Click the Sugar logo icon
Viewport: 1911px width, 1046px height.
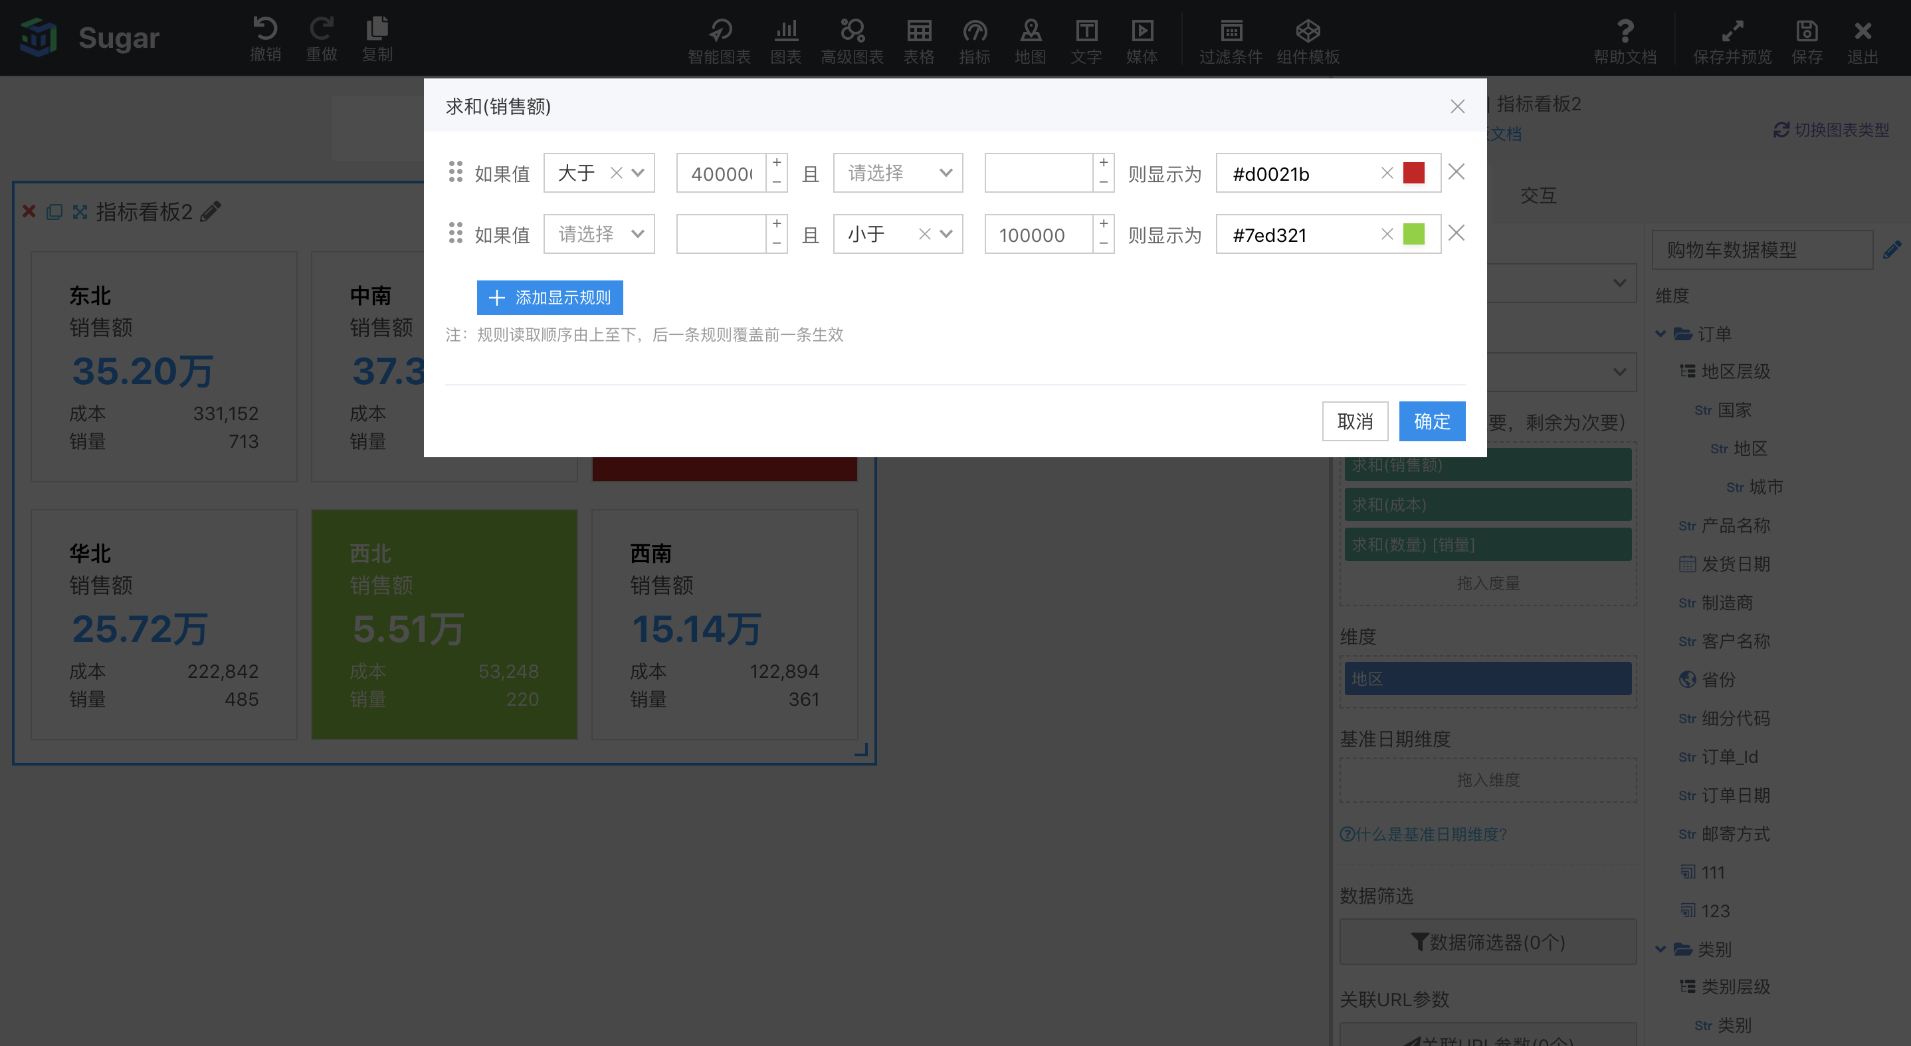point(39,37)
